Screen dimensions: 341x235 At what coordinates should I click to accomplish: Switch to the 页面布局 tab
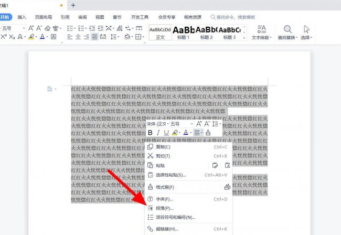[x=44, y=17]
